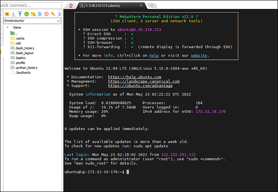This screenshot has height=192, width=278.
Task: Create a new folder with toolbar icon
Action: pyautogui.click(x=33, y=14)
